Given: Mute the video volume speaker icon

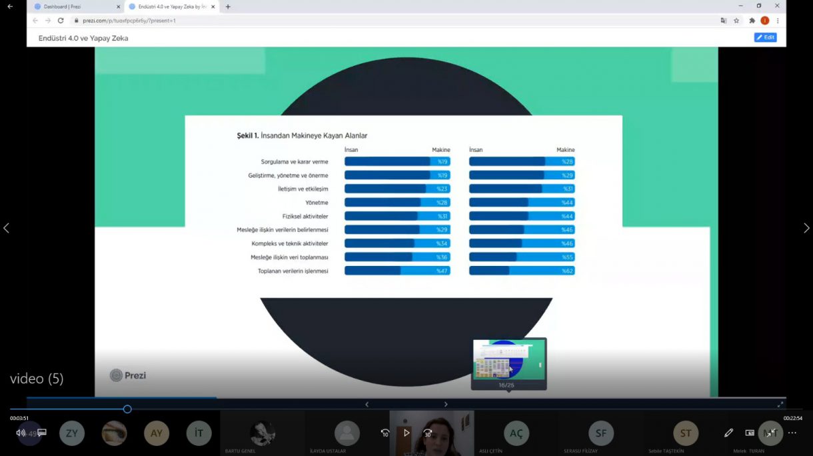Looking at the screenshot, I should click(x=21, y=433).
